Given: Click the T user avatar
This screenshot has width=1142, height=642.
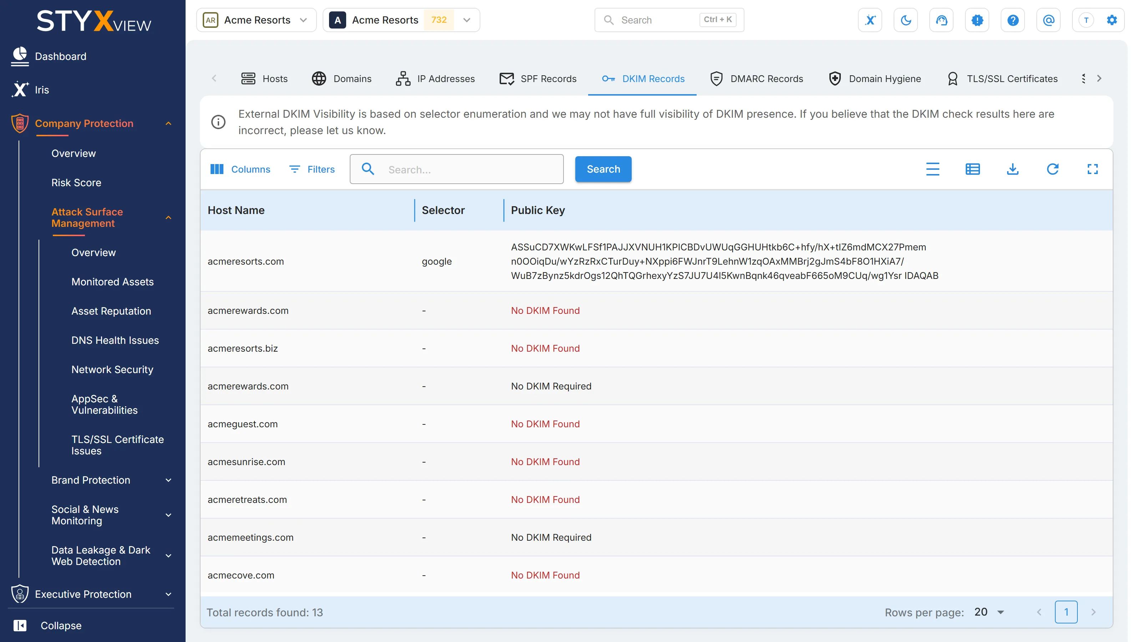Looking at the screenshot, I should pos(1086,20).
